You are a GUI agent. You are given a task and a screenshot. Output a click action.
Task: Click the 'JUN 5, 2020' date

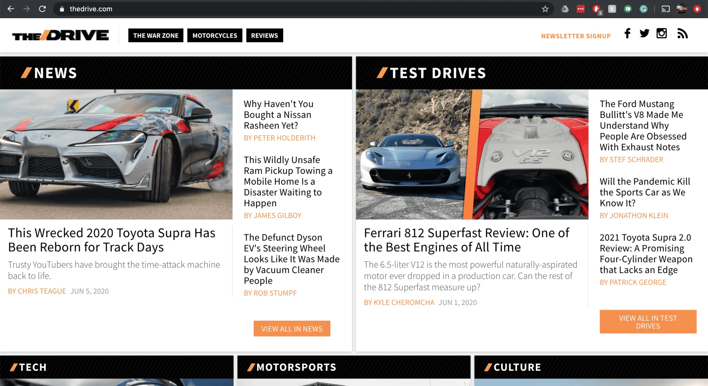[x=89, y=291]
